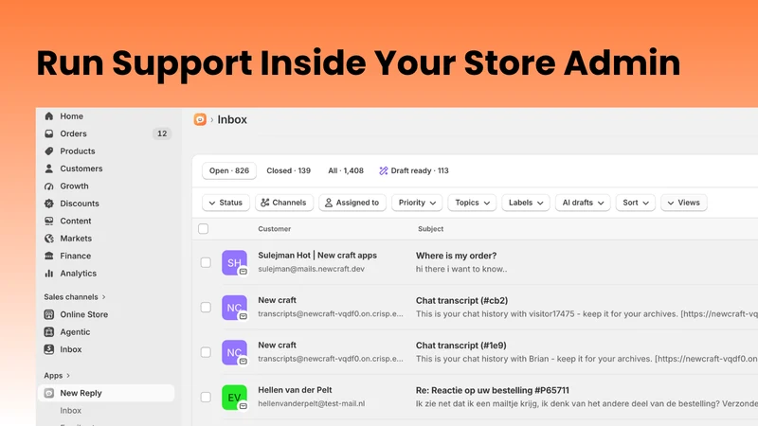Expand the Apps section chevron
The image size is (758, 426).
click(68, 375)
